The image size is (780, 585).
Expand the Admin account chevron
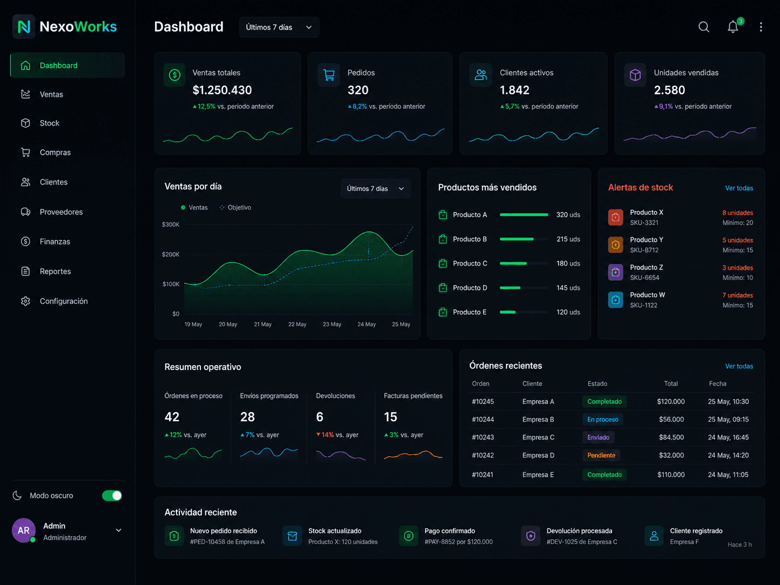pos(119,531)
